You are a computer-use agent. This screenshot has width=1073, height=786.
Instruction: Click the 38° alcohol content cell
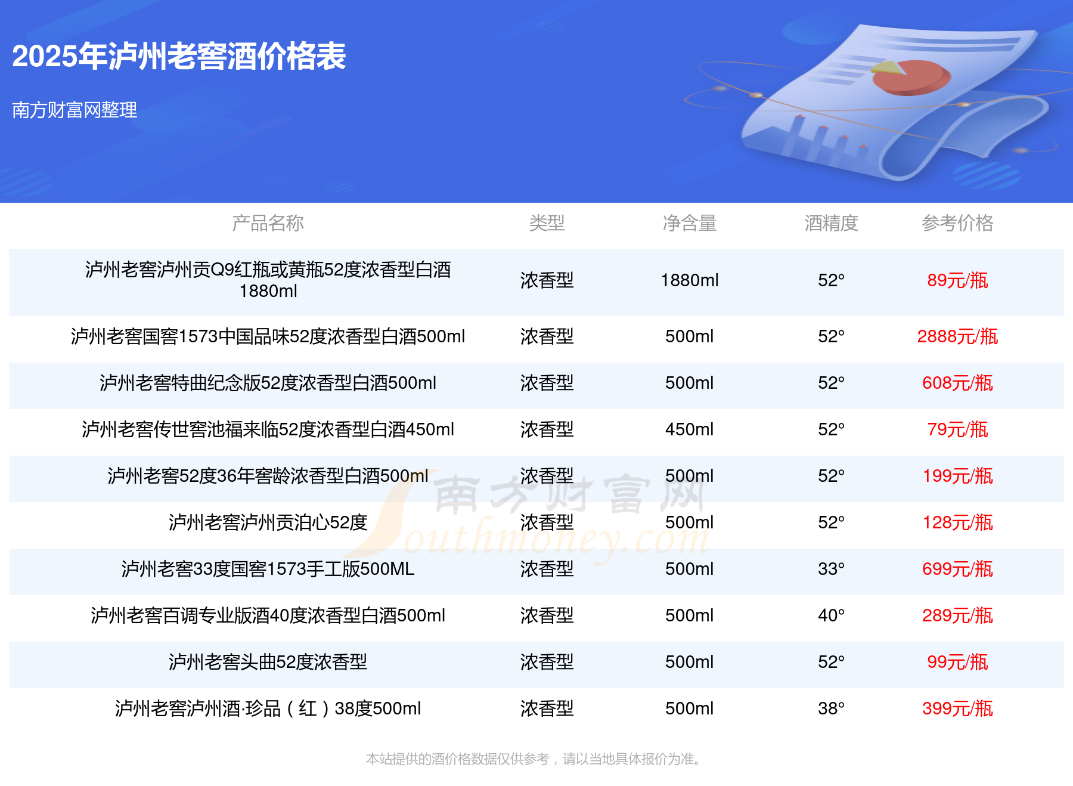(831, 708)
